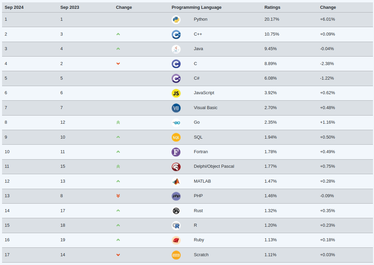Click the MATLAB logo icon
Viewport: 374px width, 265px height.
click(176, 182)
